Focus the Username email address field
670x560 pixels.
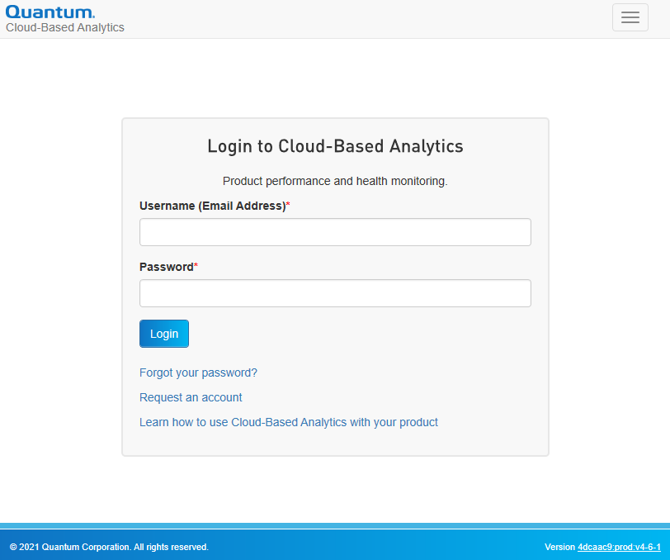[x=335, y=232]
